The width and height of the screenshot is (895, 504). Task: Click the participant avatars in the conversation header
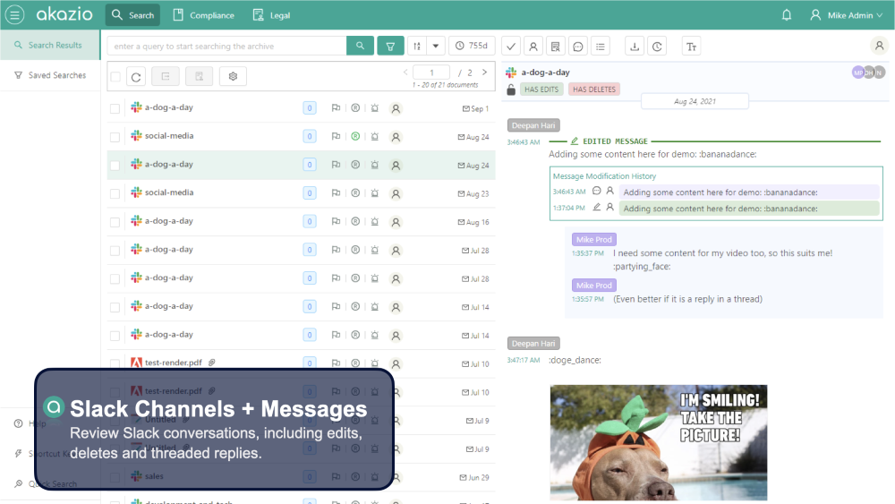(868, 73)
